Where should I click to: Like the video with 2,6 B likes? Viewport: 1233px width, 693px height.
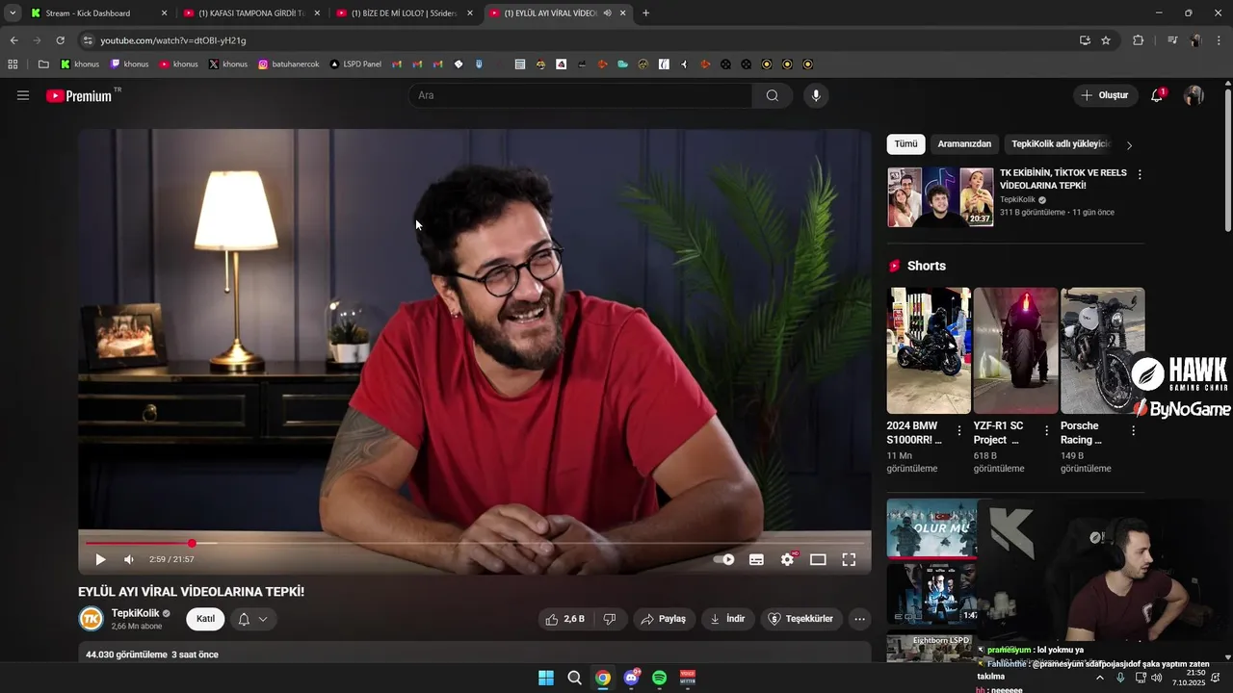[x=565, y=619]
